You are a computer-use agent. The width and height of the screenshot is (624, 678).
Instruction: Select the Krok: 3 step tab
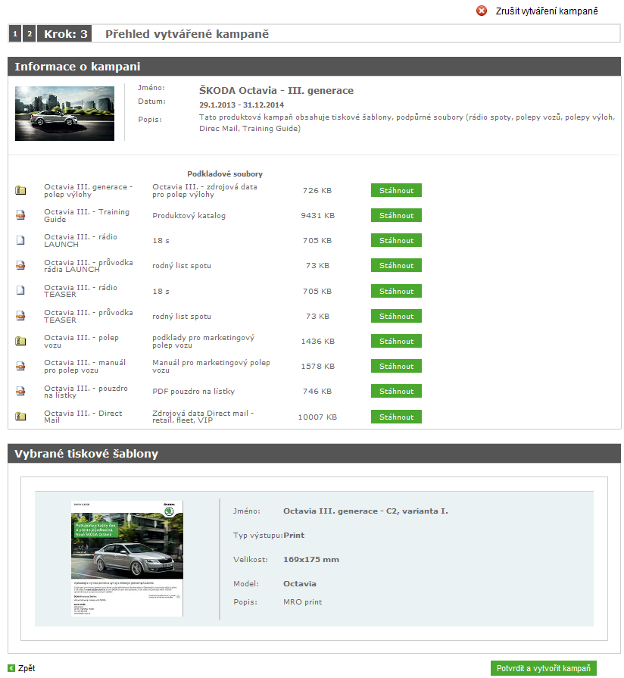pyautogui.click(x=65, y=34)
